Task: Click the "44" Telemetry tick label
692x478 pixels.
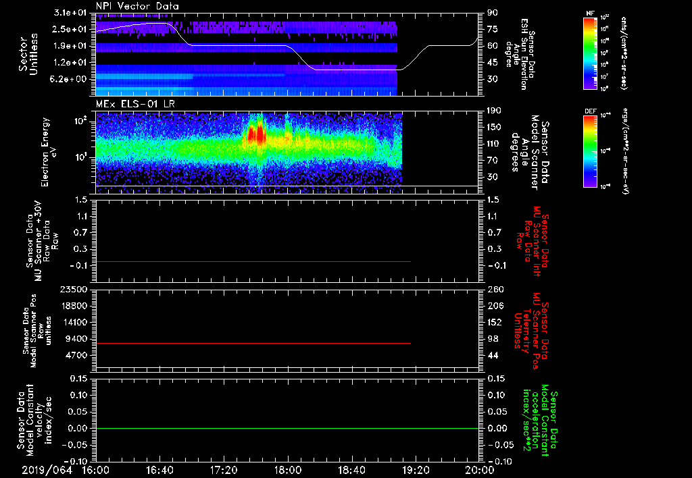Action: tap(493, 355)
